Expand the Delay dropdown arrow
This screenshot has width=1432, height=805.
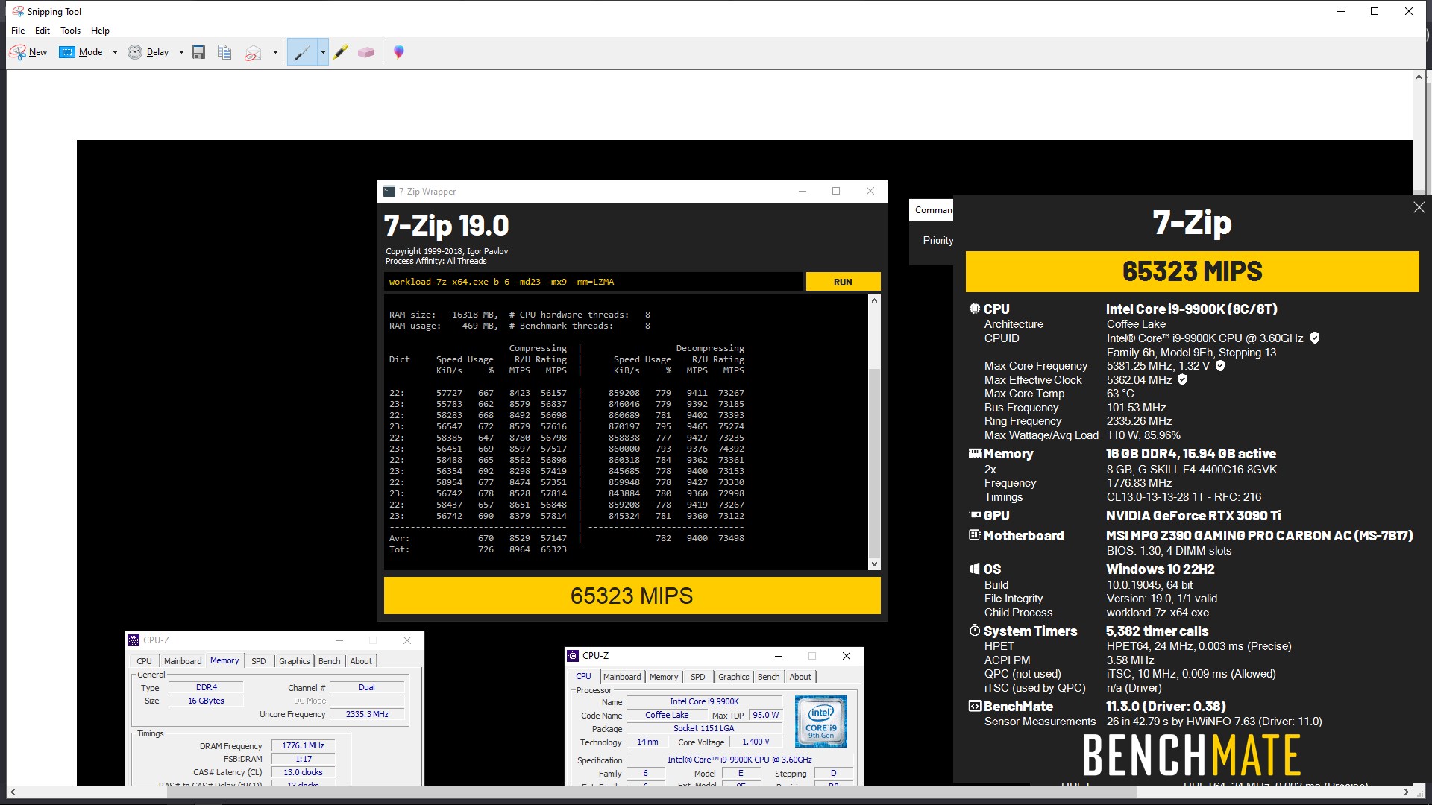click(181, 52)
